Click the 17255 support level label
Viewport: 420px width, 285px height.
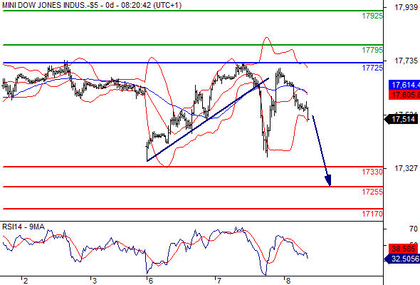(x=372, y=192)
